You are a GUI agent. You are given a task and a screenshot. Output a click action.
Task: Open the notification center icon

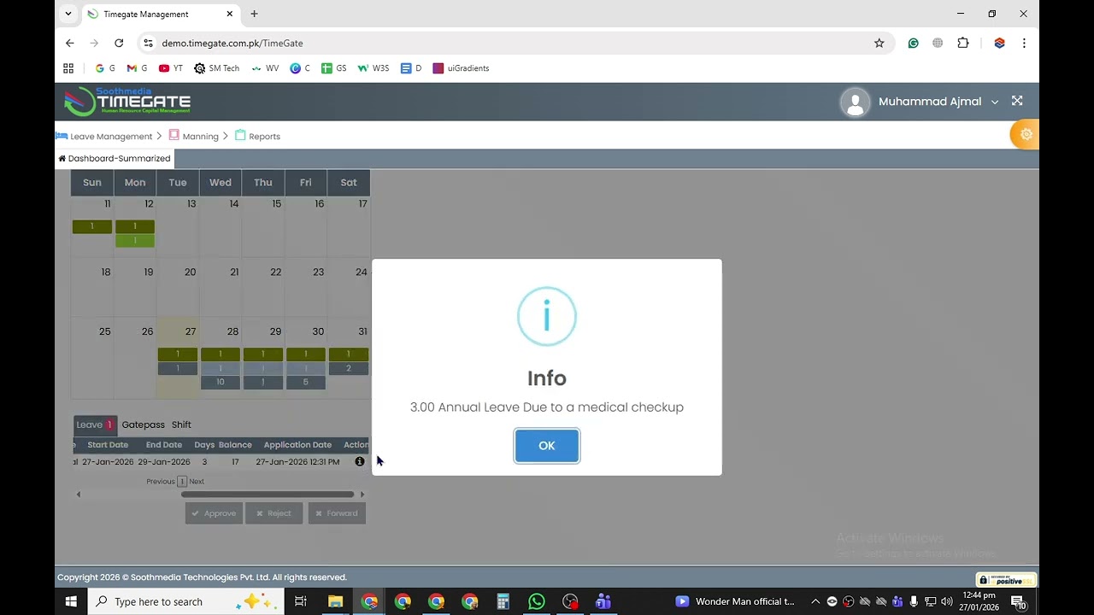[1018, 602]
